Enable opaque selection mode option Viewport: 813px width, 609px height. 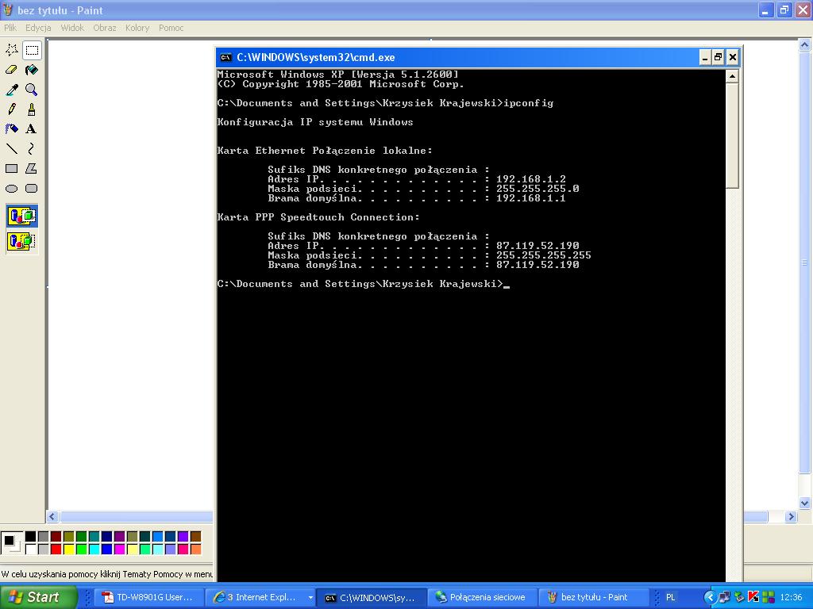pos(21,216)
